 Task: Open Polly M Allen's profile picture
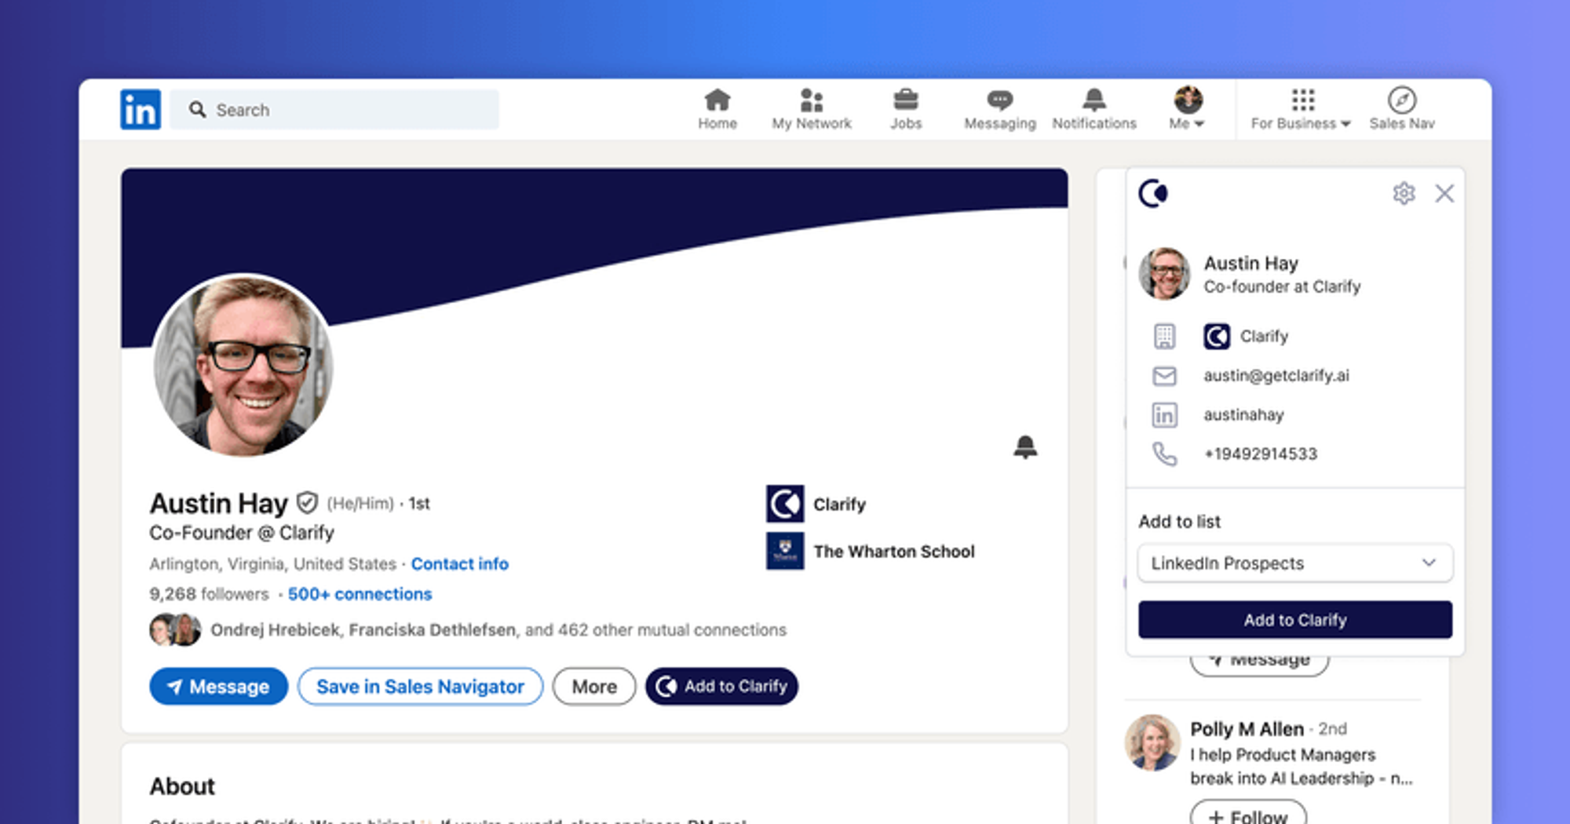pyautogui.click(x=1152, y=742)
